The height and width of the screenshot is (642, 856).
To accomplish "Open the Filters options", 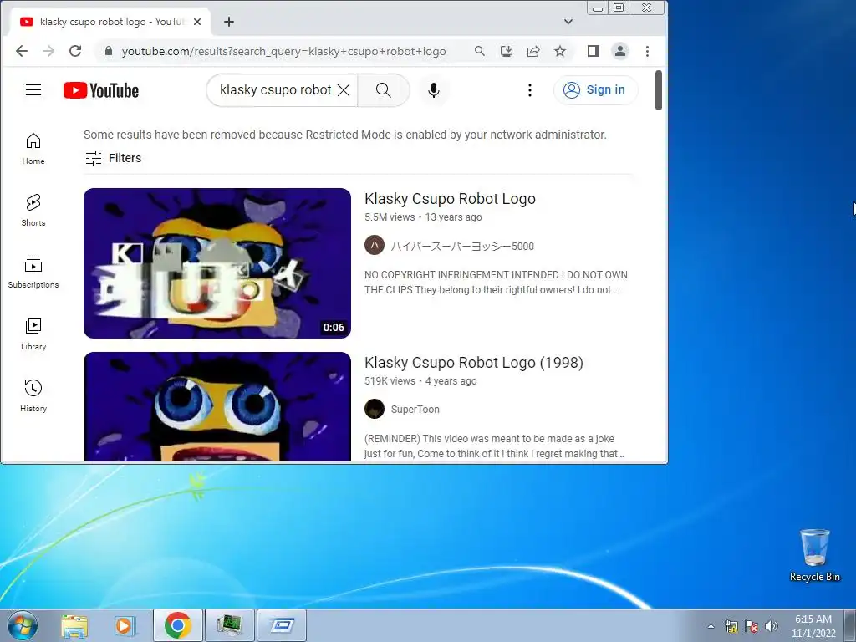I will coord(113,158).
